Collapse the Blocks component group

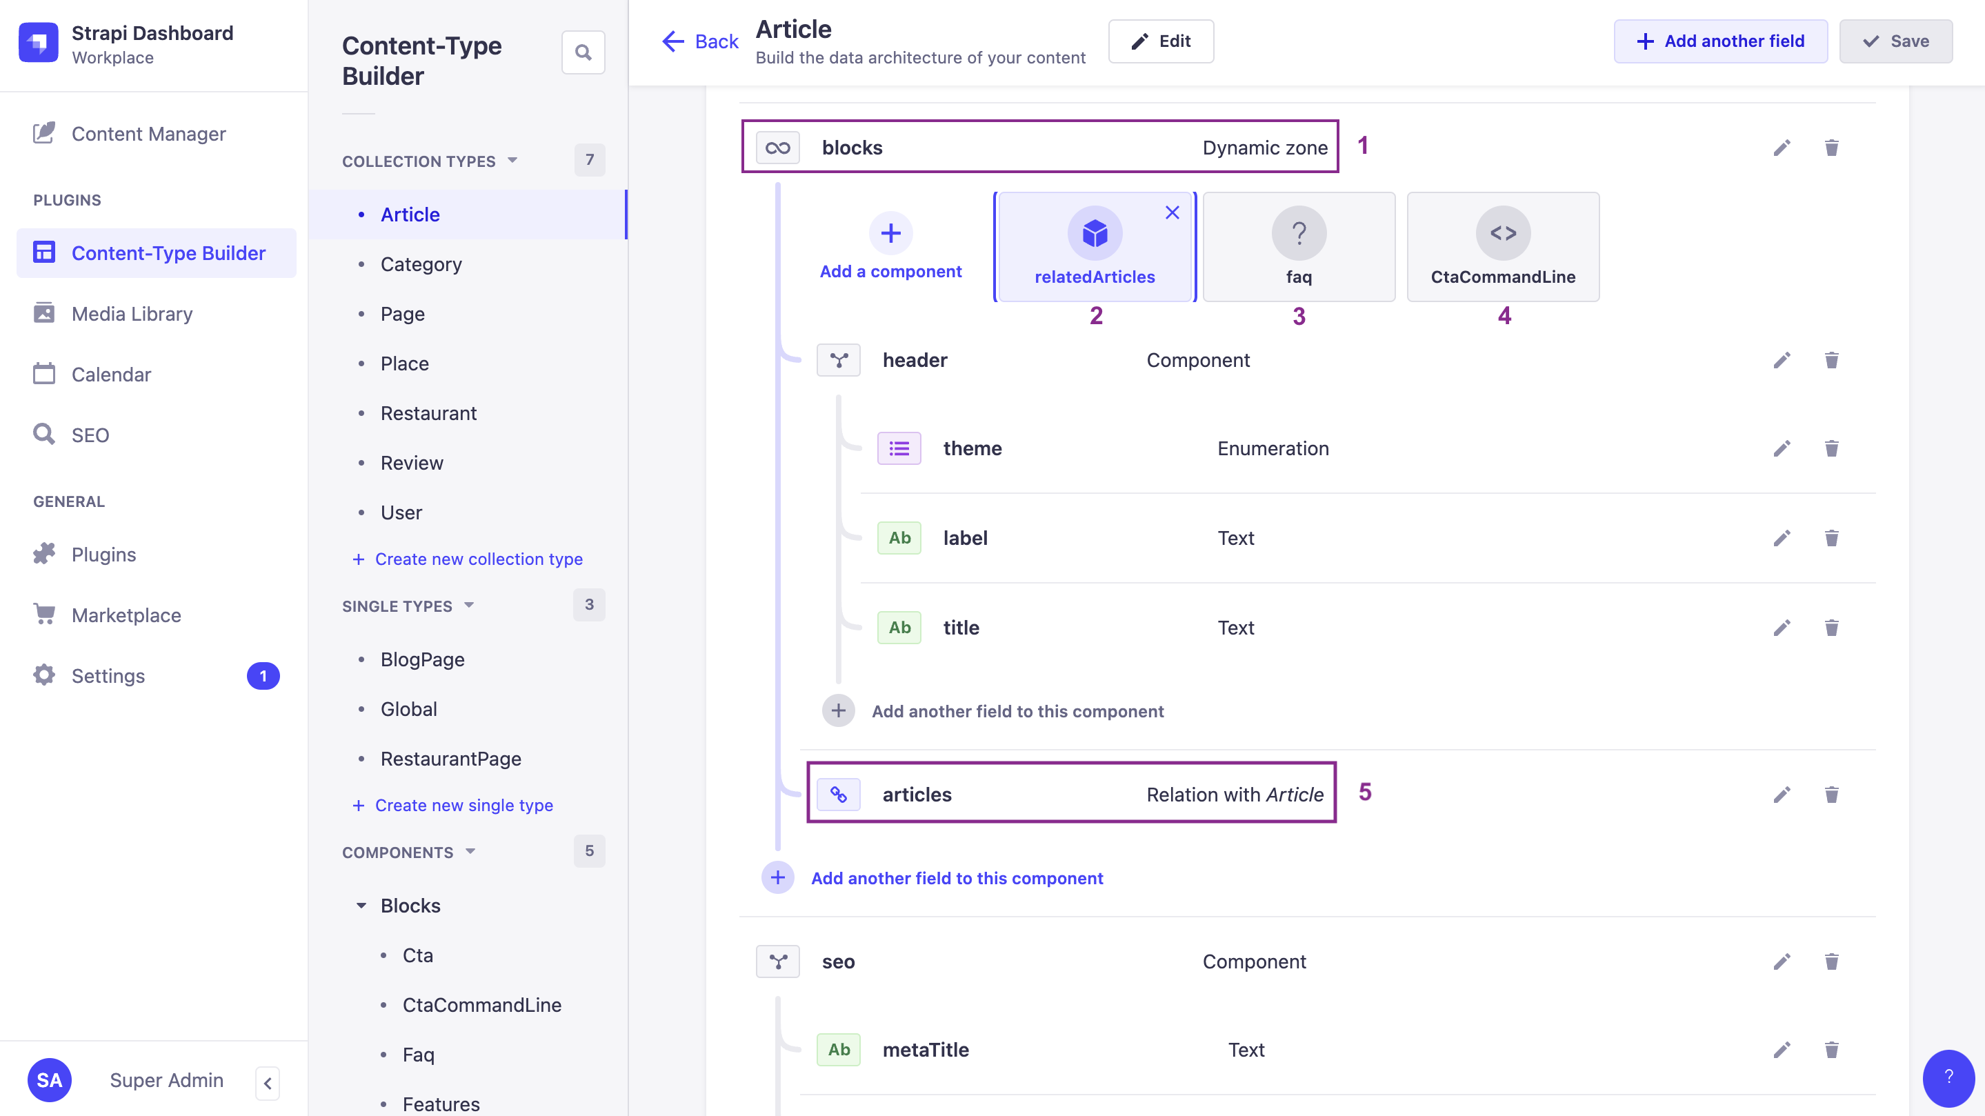tap(361, 905)
